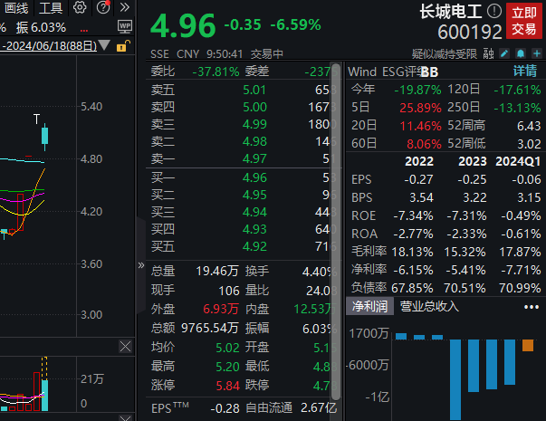Click the order book vertical scrollbar
This screenshot has width=546, height=421.
pyautogui.click(x=336, y=232)
